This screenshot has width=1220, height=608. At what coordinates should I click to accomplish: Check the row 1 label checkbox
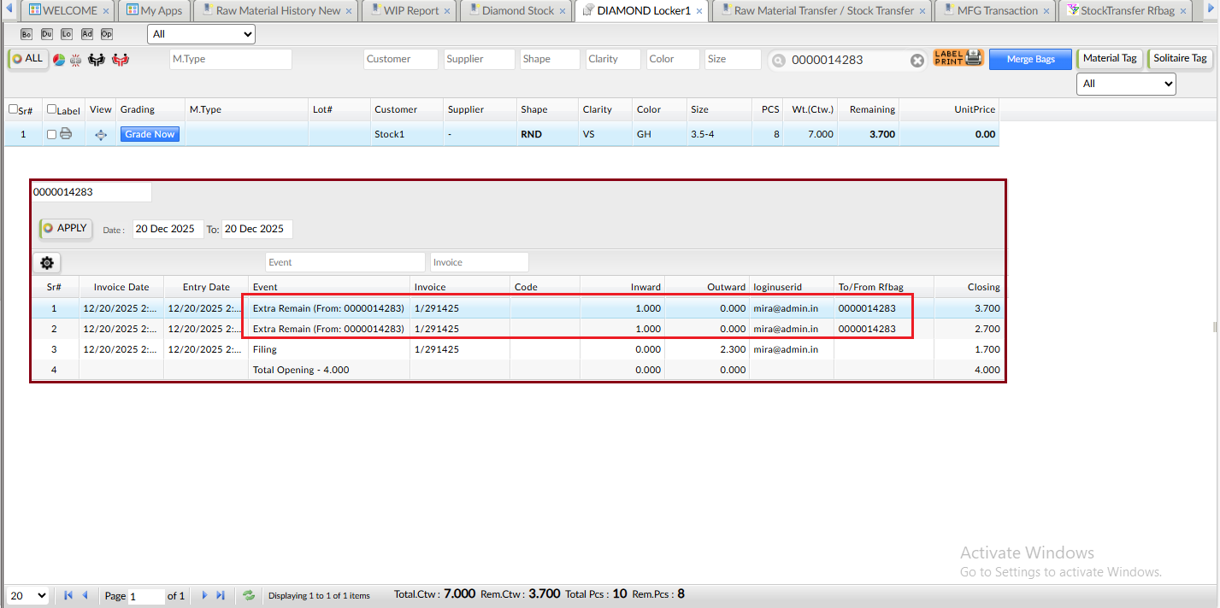pyautogui.click(x=52, y=135)
